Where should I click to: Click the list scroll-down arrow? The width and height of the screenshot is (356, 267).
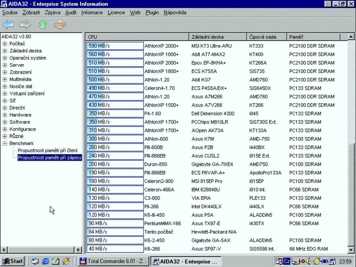point(351,250)
